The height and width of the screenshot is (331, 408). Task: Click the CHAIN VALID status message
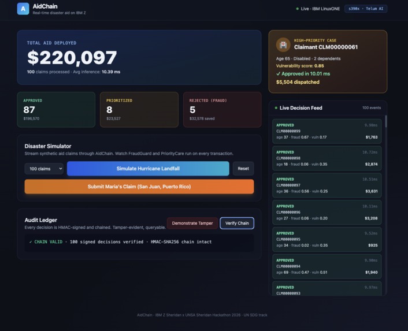120,242
